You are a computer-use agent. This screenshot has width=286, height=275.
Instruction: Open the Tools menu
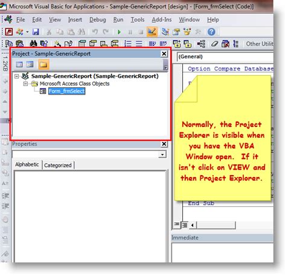click(x=138, y=20)
